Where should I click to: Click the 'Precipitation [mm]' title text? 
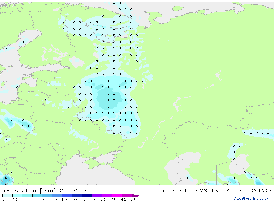(28, 191)
